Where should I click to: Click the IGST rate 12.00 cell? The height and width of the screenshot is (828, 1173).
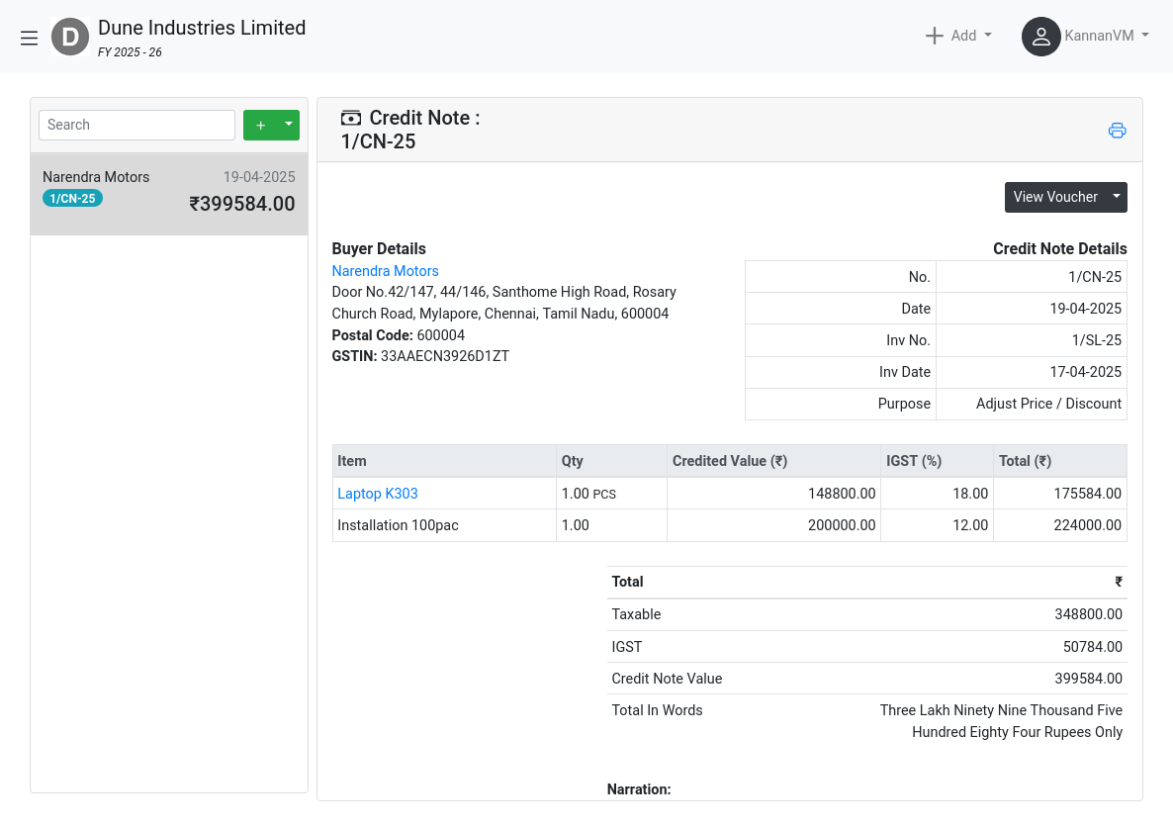click(938, 525)
